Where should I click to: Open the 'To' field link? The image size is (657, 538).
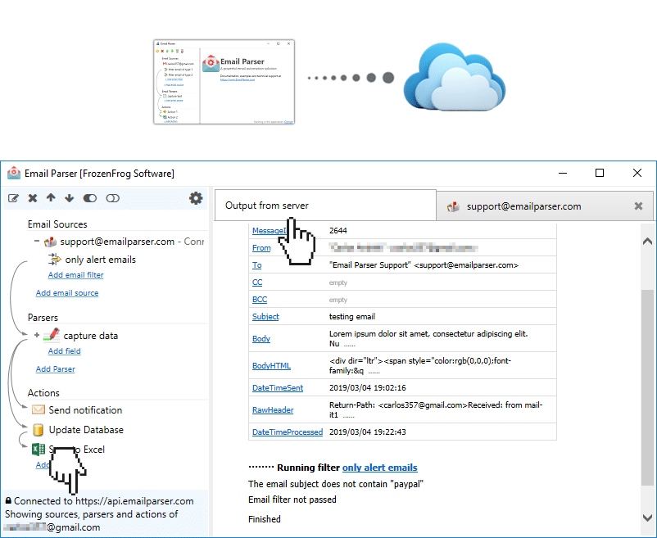[257, 265]
